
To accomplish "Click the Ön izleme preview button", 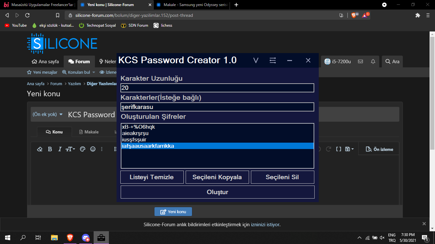I will 380,149.
